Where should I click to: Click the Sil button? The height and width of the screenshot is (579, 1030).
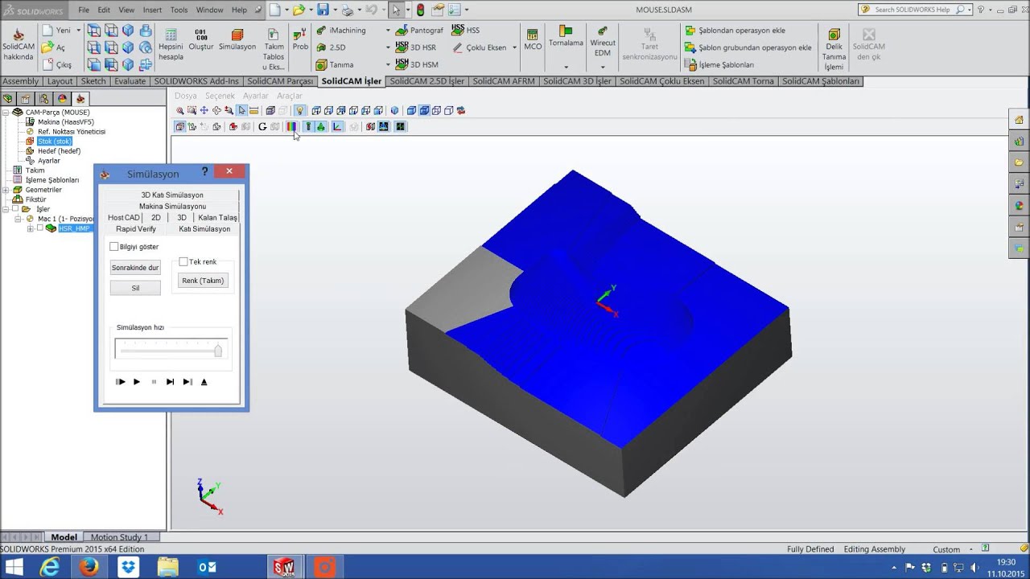coord(135,288)
